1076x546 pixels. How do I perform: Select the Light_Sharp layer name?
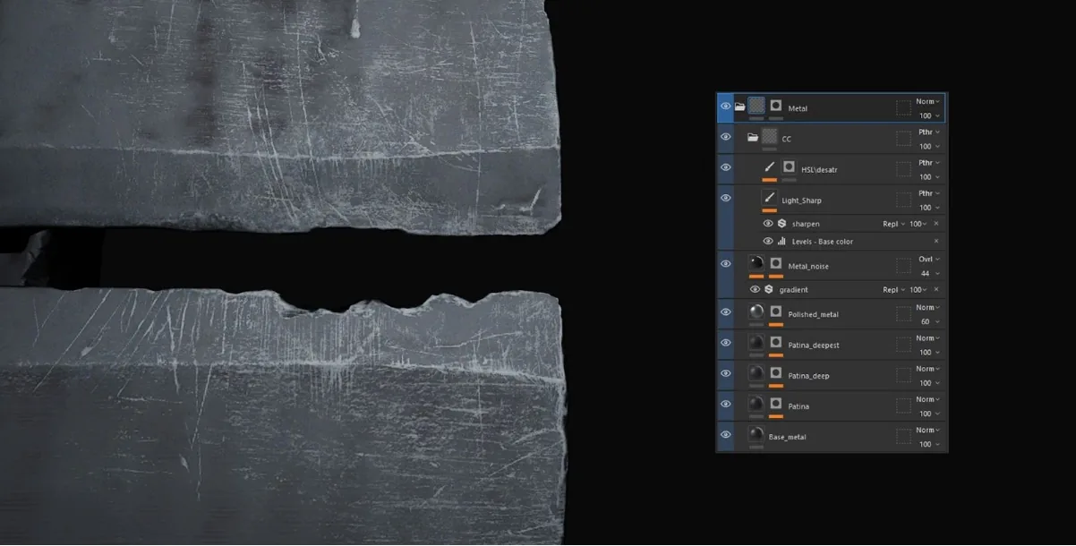pyautogui.click(x=801, y=200)
